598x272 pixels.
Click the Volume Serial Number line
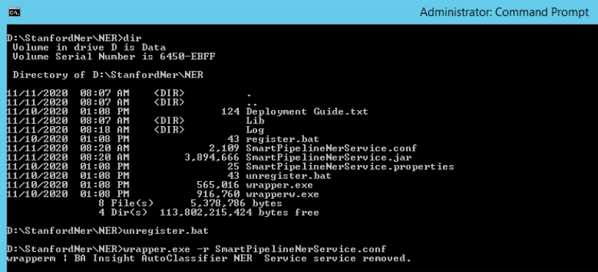[x=114, y=56]
